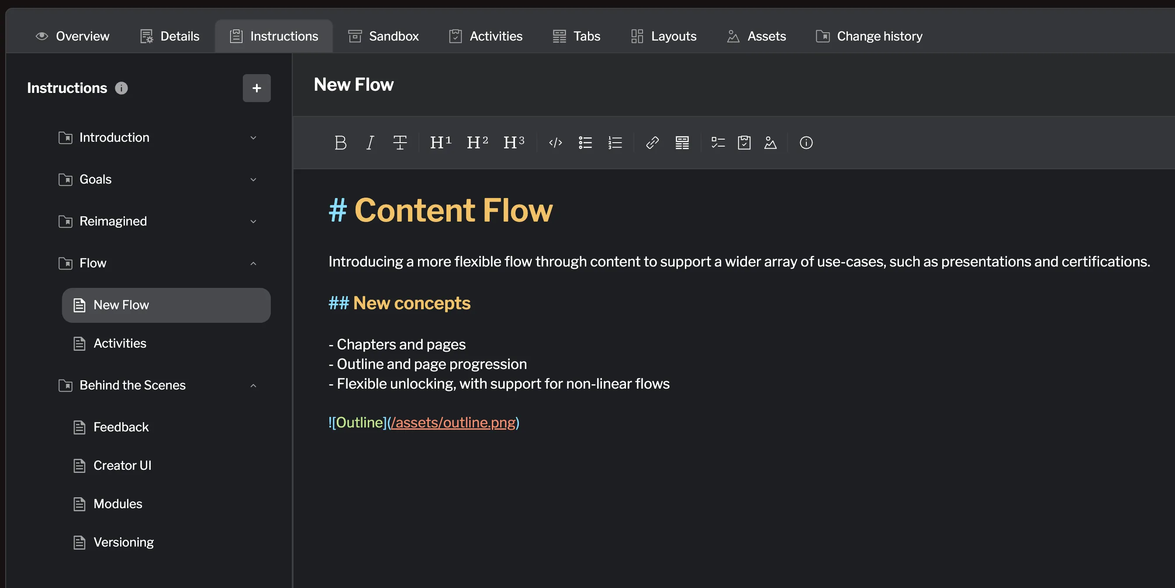Insert a task checklist
This screenshot has width=1175, height=588.
(717, 143)
